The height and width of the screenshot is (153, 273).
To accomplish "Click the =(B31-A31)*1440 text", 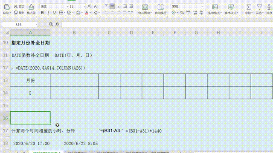I will point(143,131).
